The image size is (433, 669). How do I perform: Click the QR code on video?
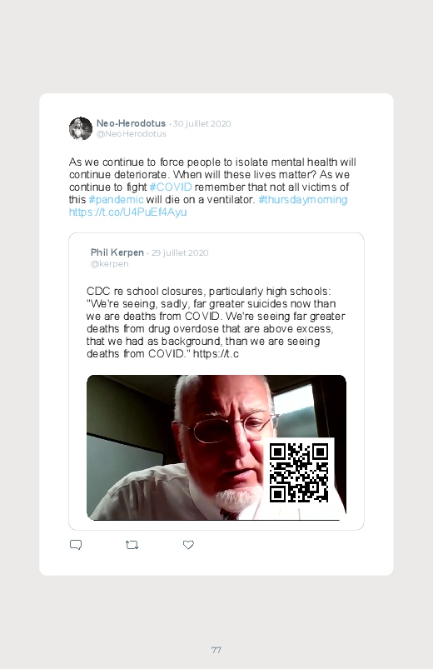299,472
